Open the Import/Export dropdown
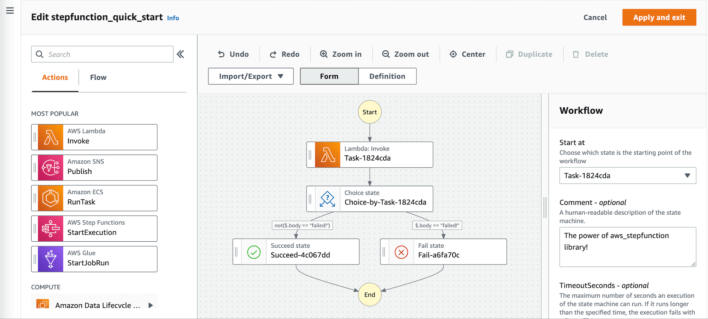The height and width of the screenshot is (319, 708). 251,76
